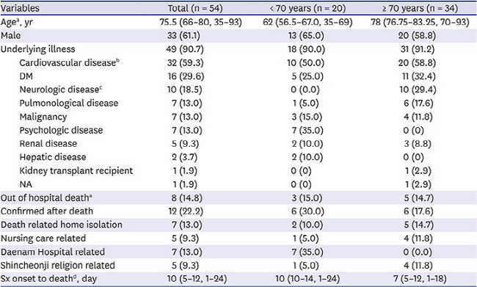Viewport: 477px width, 287px height.
Task: Click the Out of hospital death label
Action: (46, 198)
